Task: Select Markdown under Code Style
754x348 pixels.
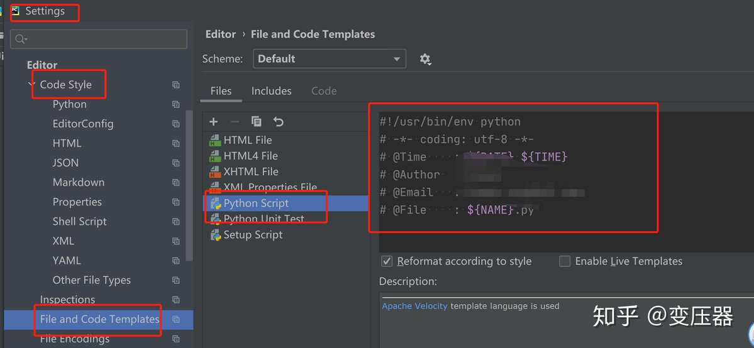Action: [x=79, y=182]
